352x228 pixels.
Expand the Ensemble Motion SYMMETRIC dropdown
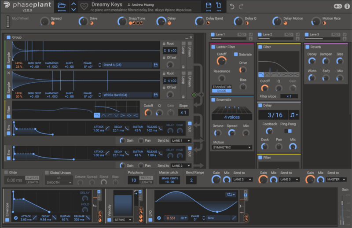(232, 147)
